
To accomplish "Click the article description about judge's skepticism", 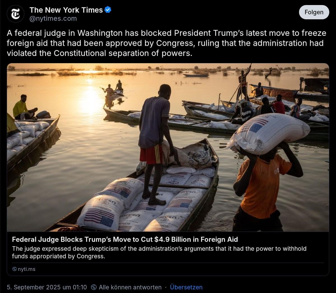I will coord(159,252).
